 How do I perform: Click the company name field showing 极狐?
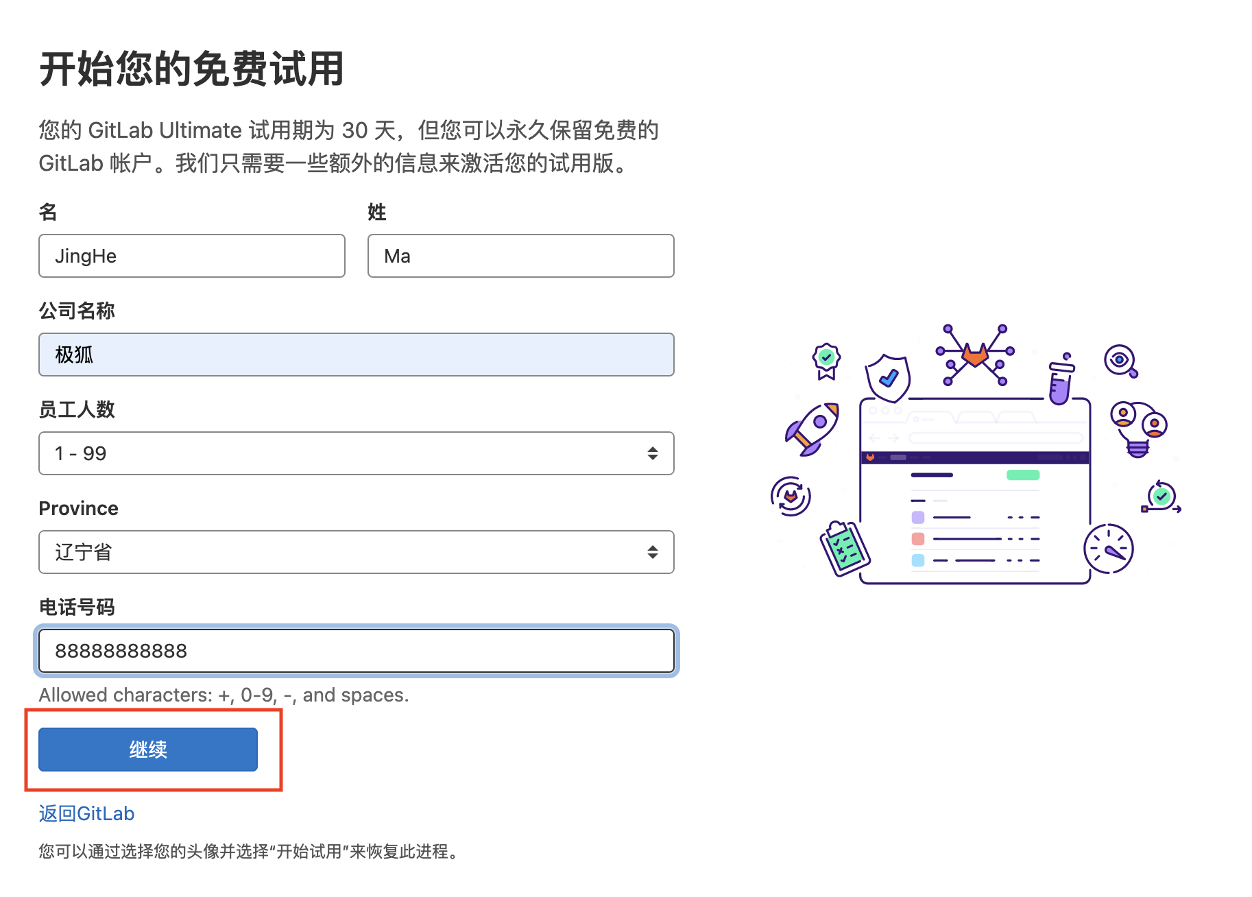[x=356, y=355]
